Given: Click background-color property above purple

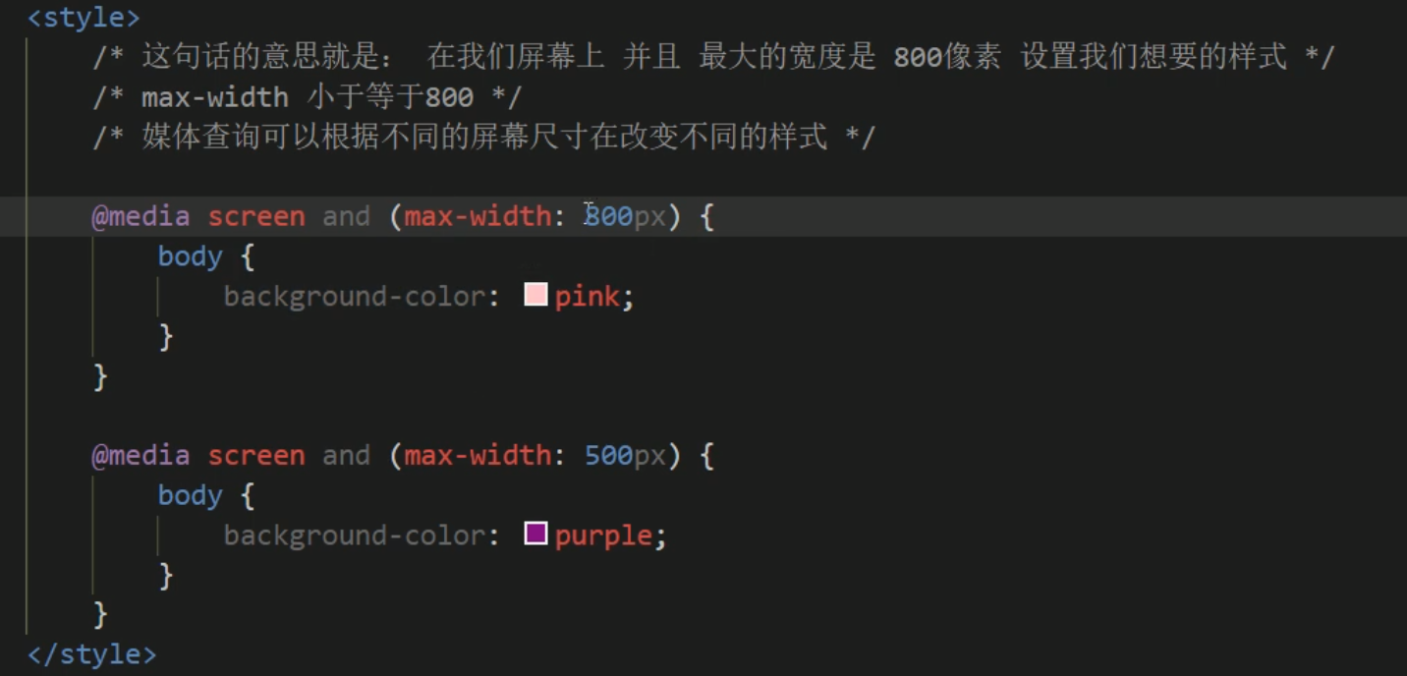Looking at the screenshot, I should pyautogui.click(x=355, y=535).
